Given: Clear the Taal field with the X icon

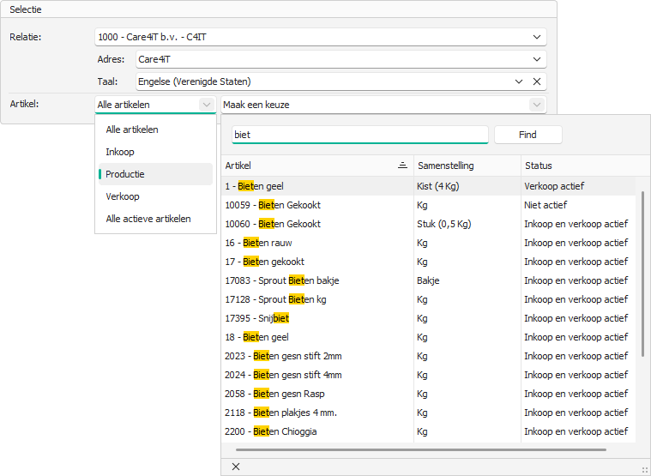Looking at the screenshot, I should coord(537,81).
